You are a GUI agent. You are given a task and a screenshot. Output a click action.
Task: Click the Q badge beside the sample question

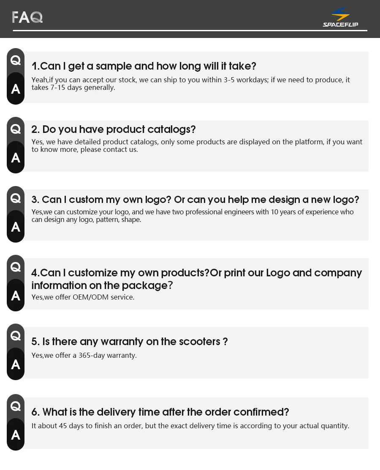(x=16, y=61)
